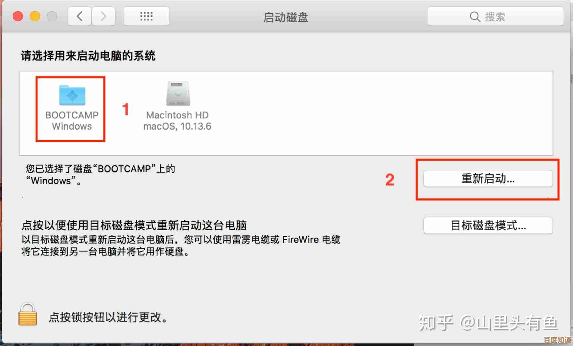Close the window with red button

coord(18,16)
